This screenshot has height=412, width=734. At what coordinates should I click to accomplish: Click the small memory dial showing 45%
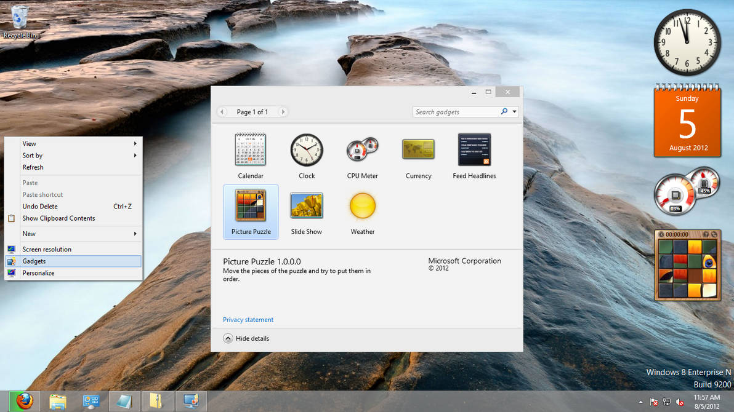point(704,182)
